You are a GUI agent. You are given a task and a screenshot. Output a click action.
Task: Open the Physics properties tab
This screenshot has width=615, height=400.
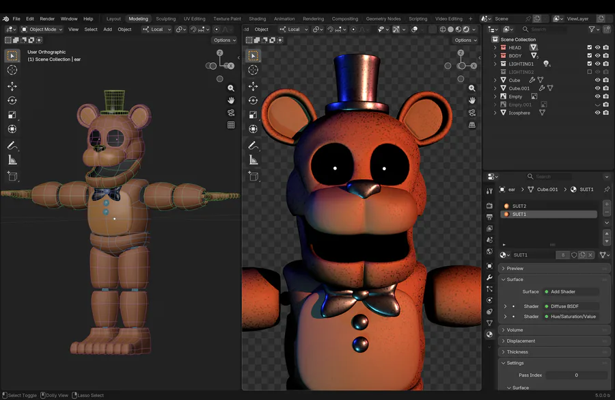pos(489,300)
